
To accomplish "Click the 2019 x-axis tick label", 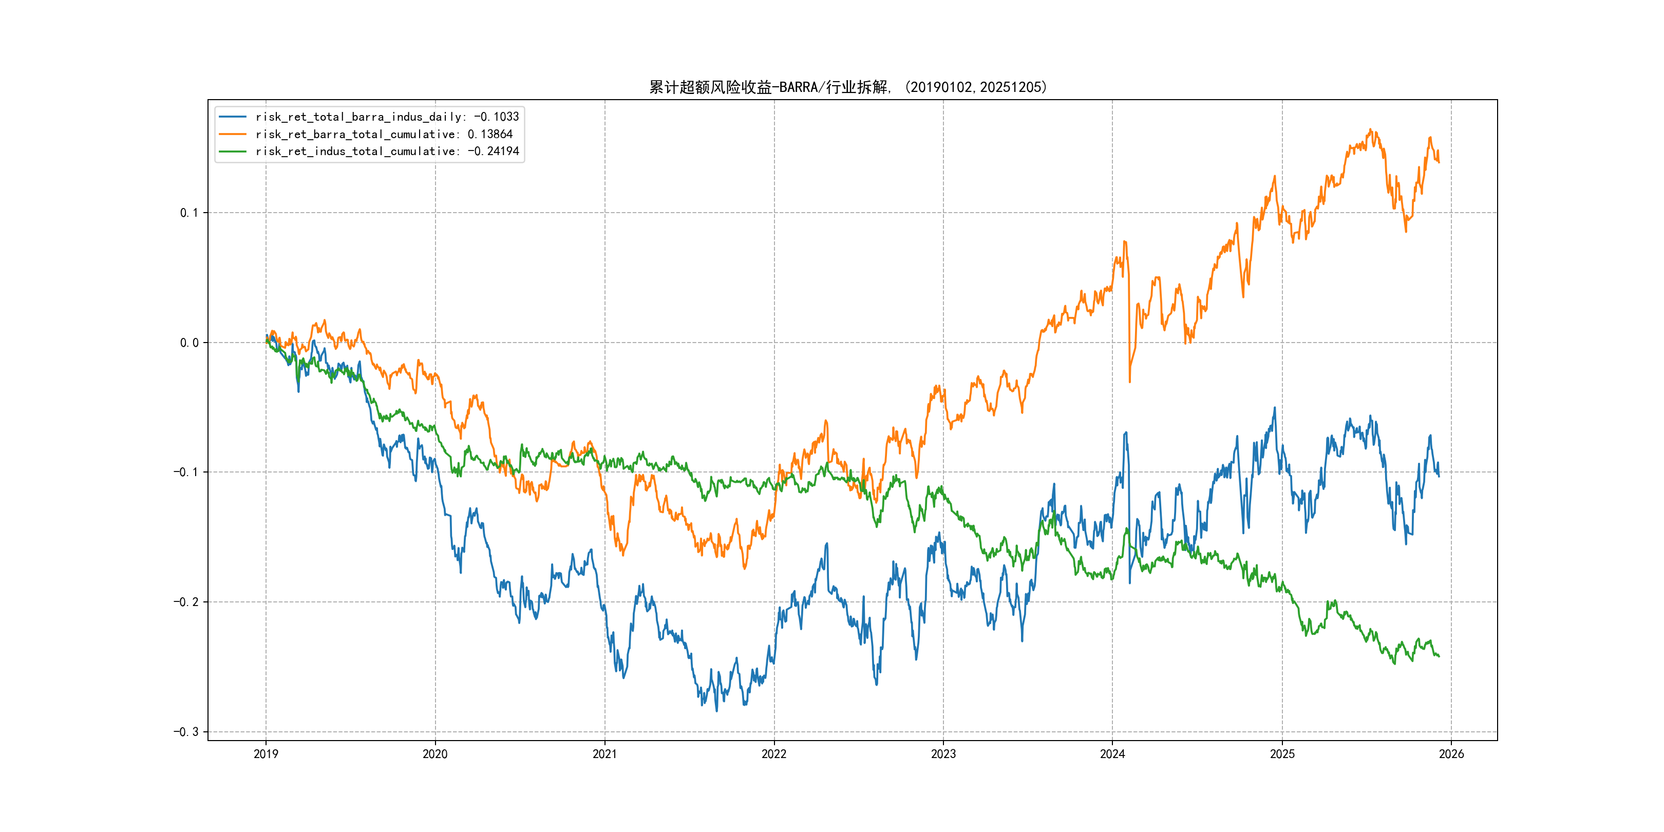I will click(266, 754).
